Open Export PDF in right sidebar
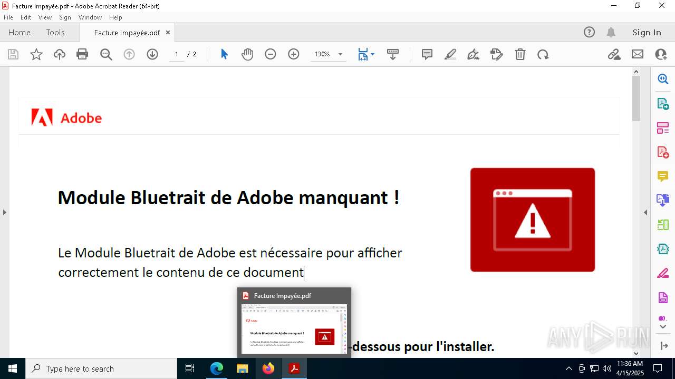 pos(663,103)
